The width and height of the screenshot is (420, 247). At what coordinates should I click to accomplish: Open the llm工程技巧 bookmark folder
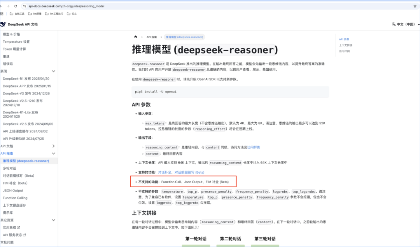pos(54,14)
